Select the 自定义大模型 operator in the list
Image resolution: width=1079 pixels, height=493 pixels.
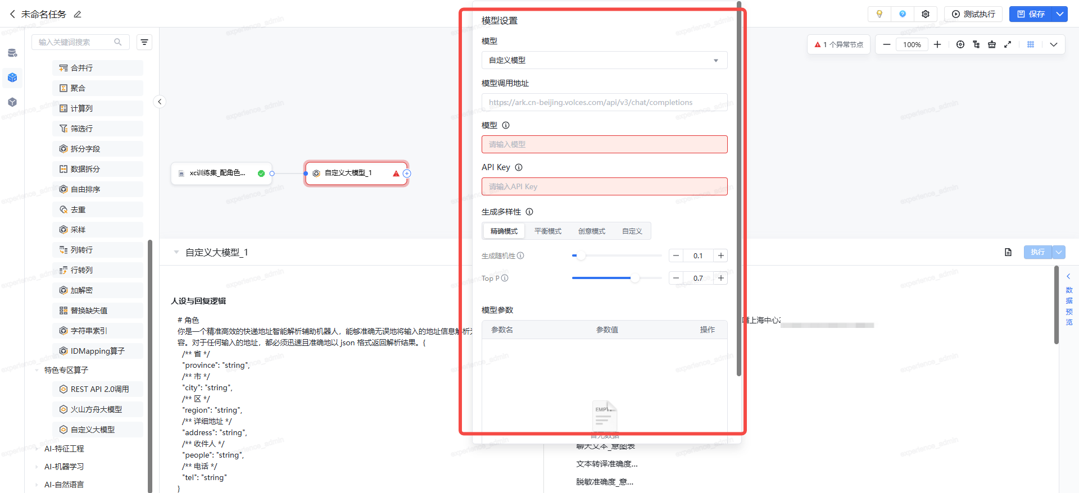coord(98,430)
